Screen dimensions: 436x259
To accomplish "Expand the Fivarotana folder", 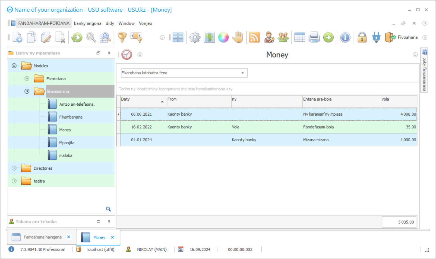I will [x=27, y=78].
